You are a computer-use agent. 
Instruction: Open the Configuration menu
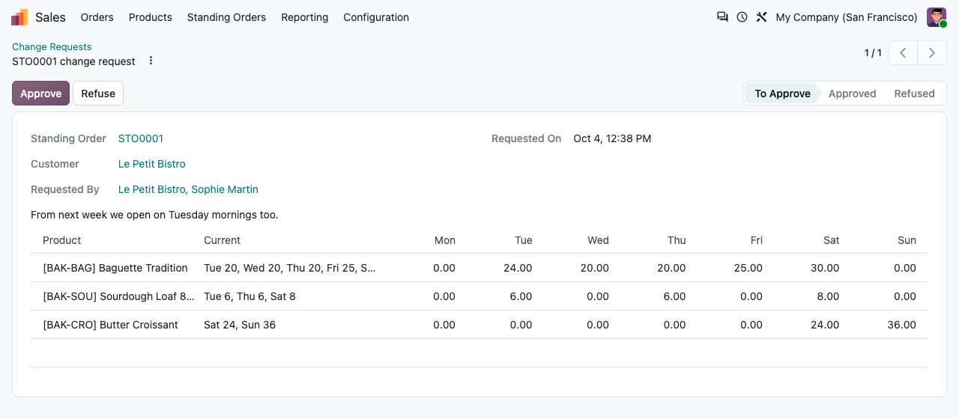pyautogui.click(x=376, y=17)
